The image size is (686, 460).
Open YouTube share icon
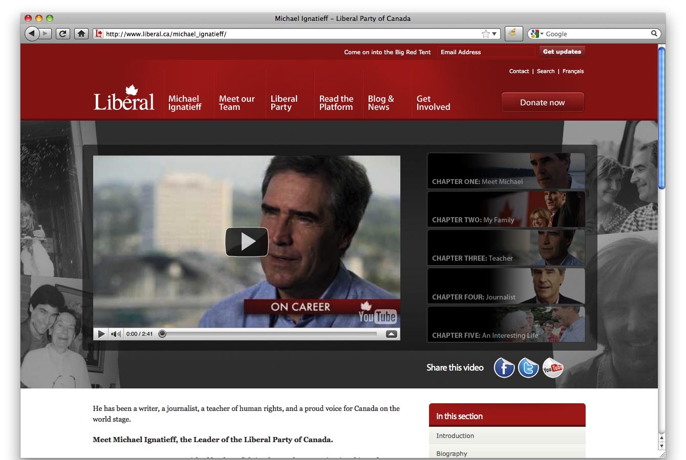(552, 368)
